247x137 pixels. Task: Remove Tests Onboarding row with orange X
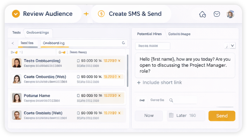(x=119, y=61)
